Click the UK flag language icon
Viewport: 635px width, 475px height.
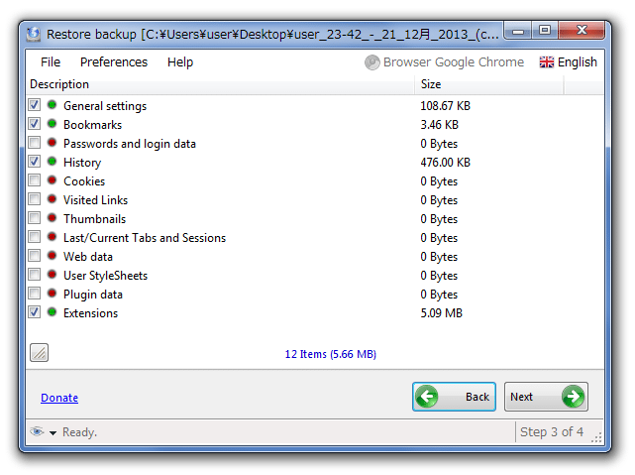coord(546,62)
